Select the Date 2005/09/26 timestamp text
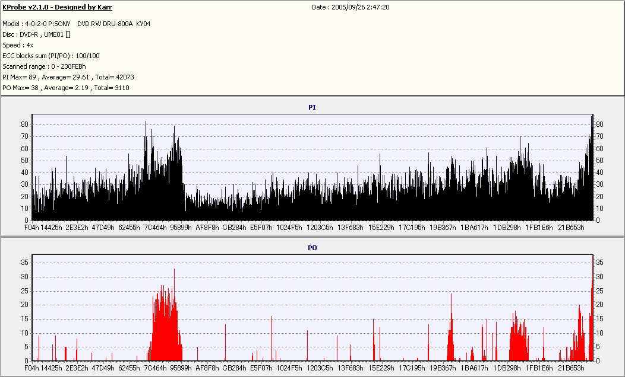The image size is (625, 377). (351, 7)
